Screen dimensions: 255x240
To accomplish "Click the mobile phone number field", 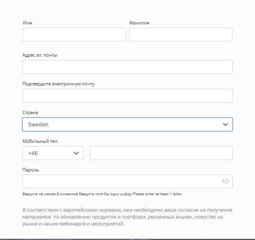I will (x=161, y=153).
